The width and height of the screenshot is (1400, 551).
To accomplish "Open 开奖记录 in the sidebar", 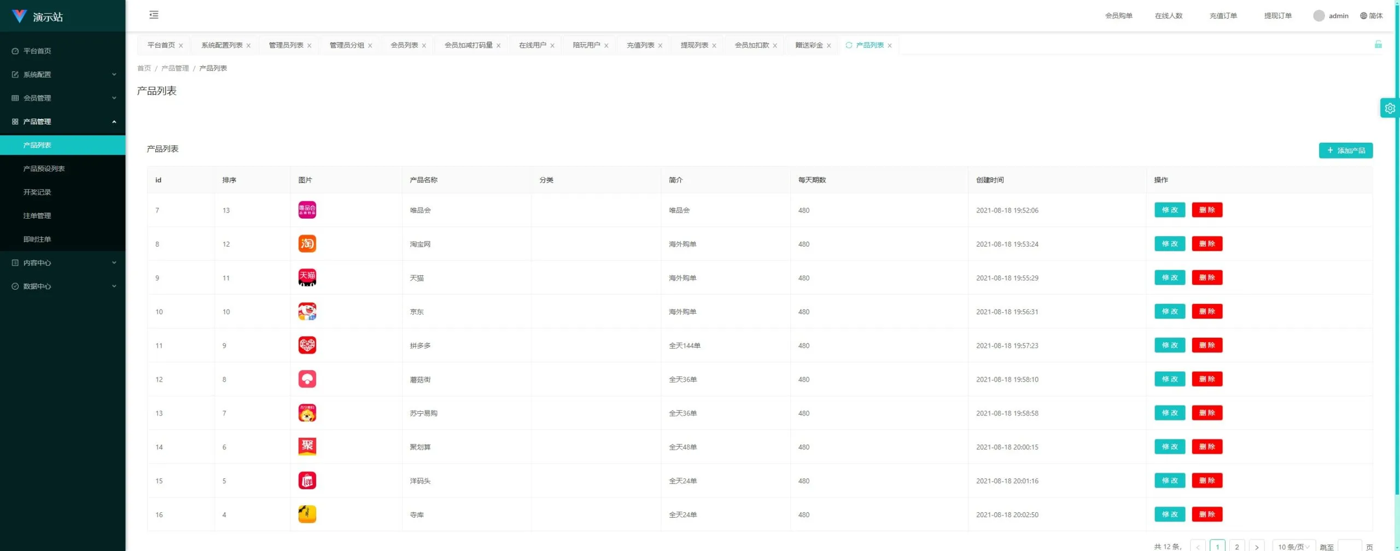I will [x=63, y=192].
